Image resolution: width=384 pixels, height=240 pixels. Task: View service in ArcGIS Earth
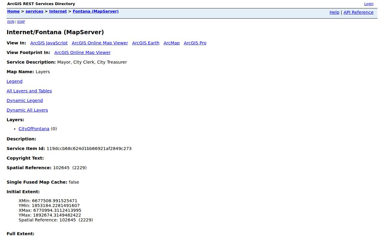pos(146,43)
